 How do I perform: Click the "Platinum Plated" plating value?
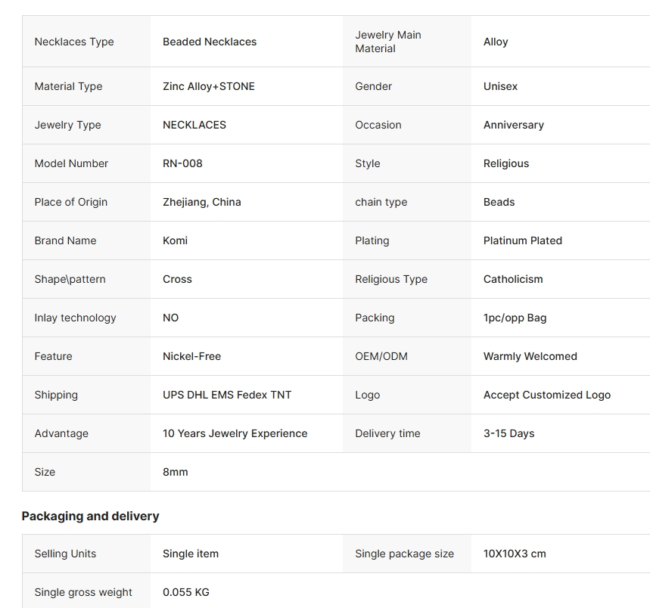click(x=523, y=240)
